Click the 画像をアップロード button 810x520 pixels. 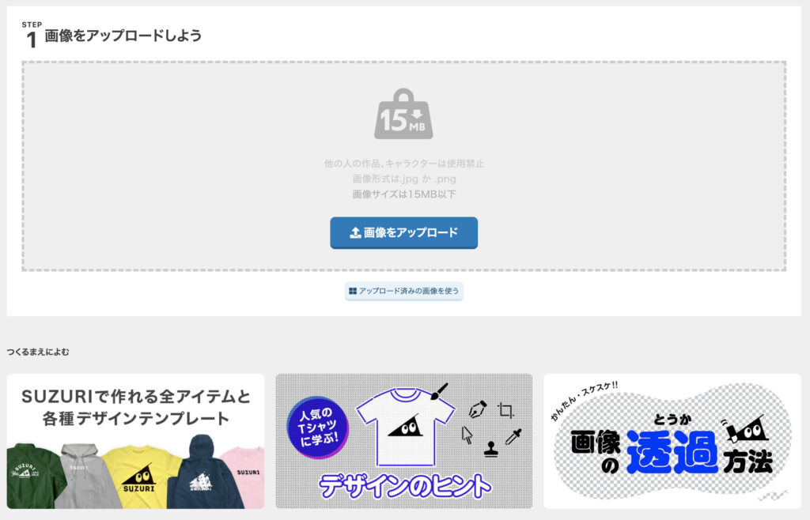point(404,232)
